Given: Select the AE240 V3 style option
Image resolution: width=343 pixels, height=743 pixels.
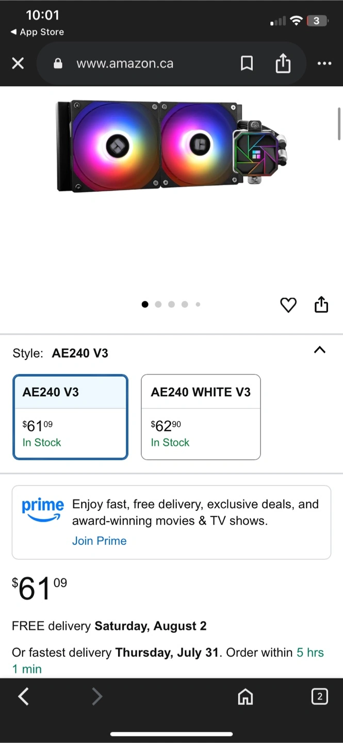Looking at the screenshot, I should click(x=70, y=417).
